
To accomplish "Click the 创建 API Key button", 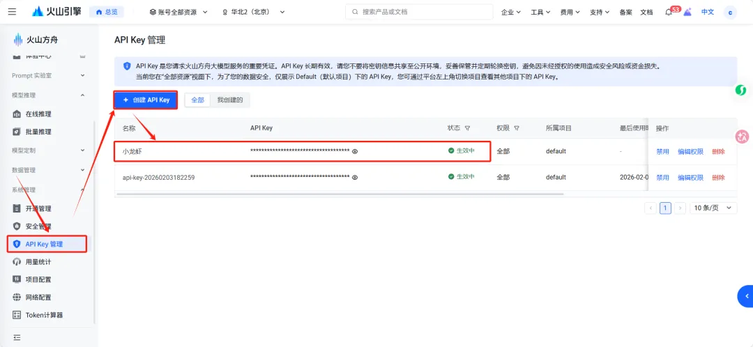I will 146,100.
